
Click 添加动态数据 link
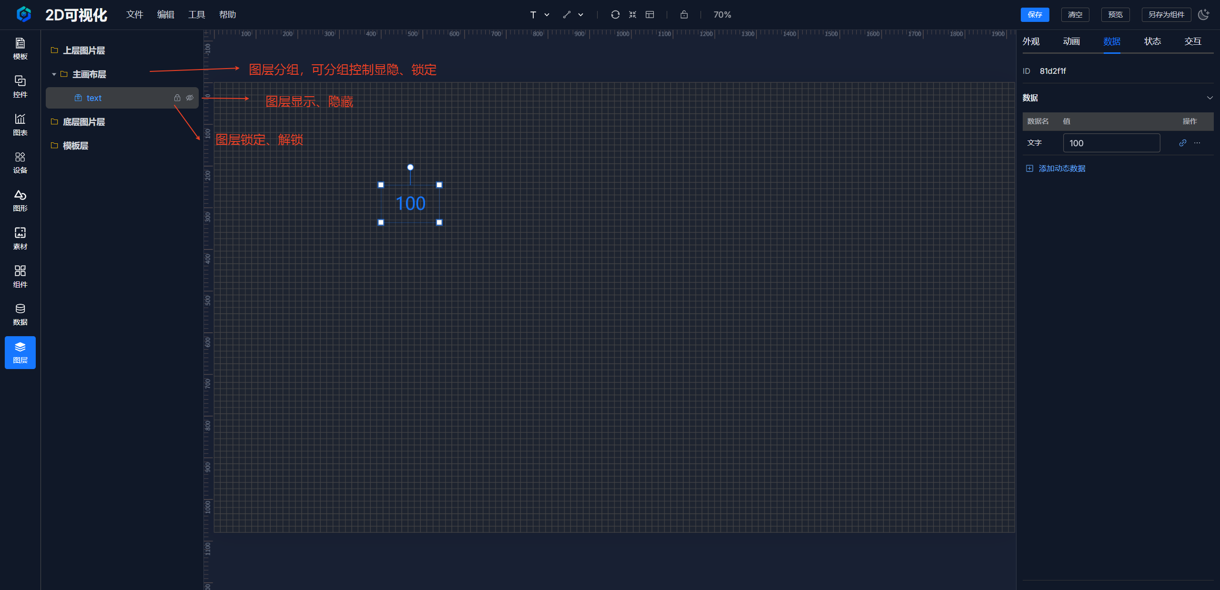tap(1061, 169)
